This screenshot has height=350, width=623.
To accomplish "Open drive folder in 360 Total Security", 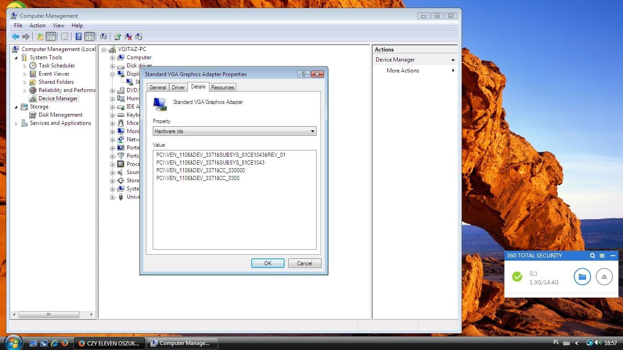I will tap(582, 277).
